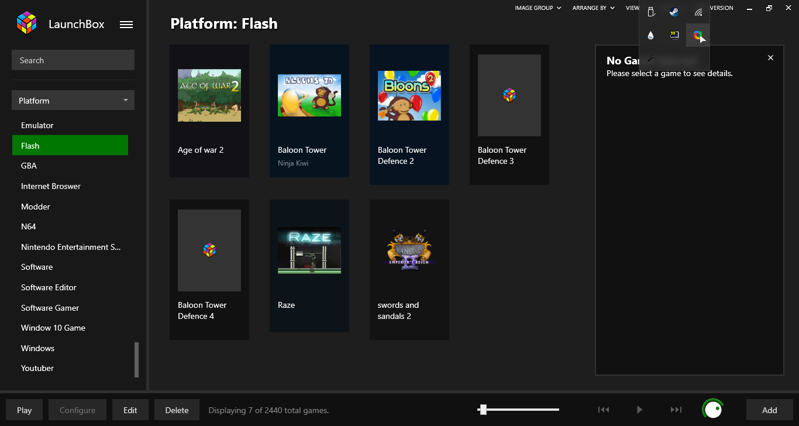Expand the ARRANGE BY menu

pos(594,8)
